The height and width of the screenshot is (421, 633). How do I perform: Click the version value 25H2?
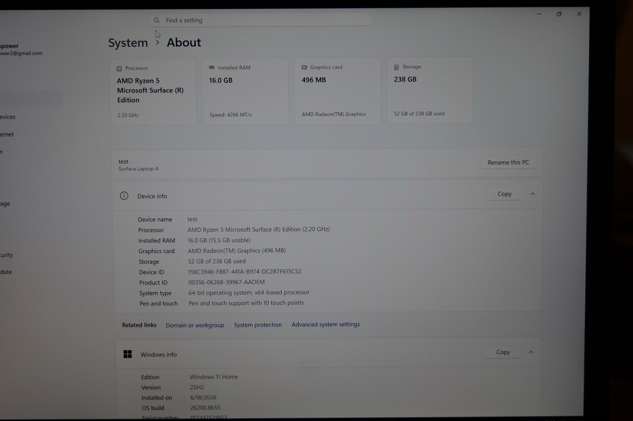coord(197,387)
